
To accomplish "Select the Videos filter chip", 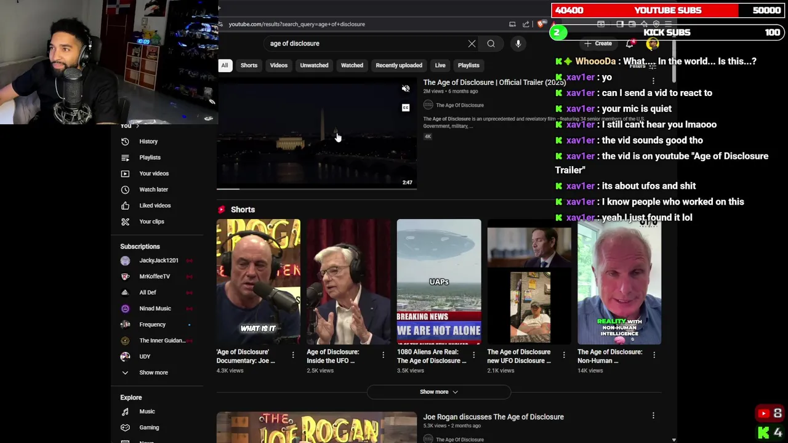I will point(278,65).
